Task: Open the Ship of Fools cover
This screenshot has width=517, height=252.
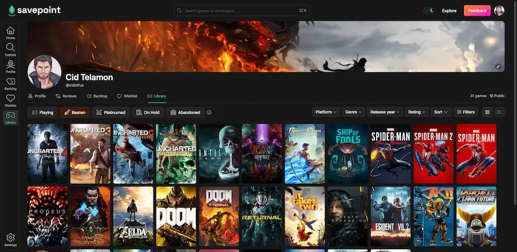Action: [348, 154]
